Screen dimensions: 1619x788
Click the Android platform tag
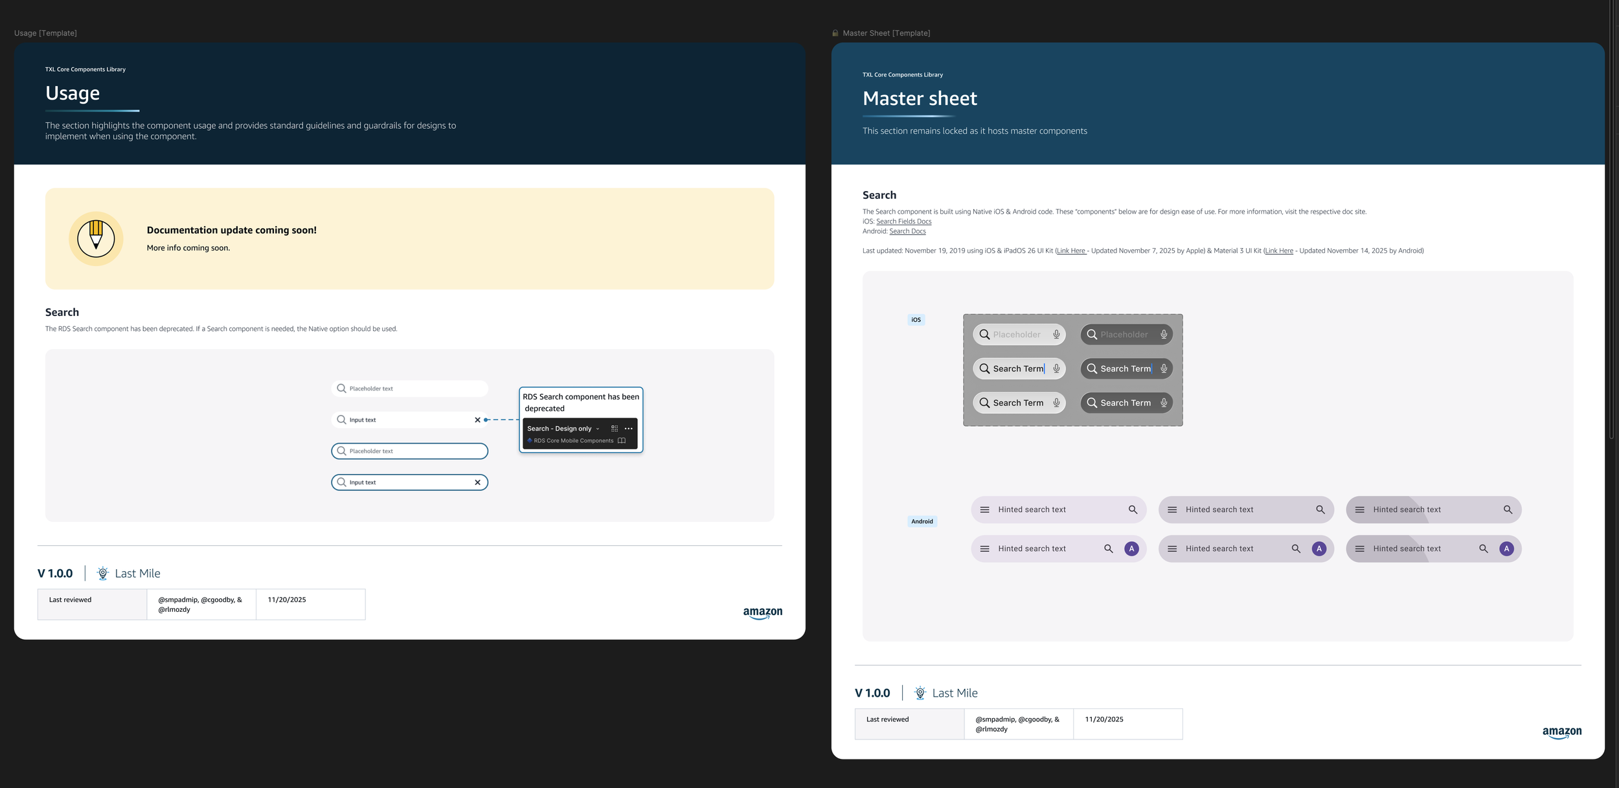[x=922, y=521]
